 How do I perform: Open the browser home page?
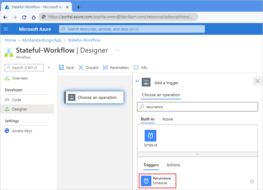(x=34, y=17)
